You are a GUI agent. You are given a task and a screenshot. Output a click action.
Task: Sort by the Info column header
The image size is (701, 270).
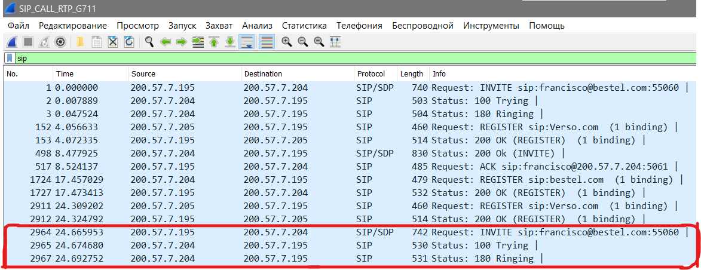[x=564, y=73]
